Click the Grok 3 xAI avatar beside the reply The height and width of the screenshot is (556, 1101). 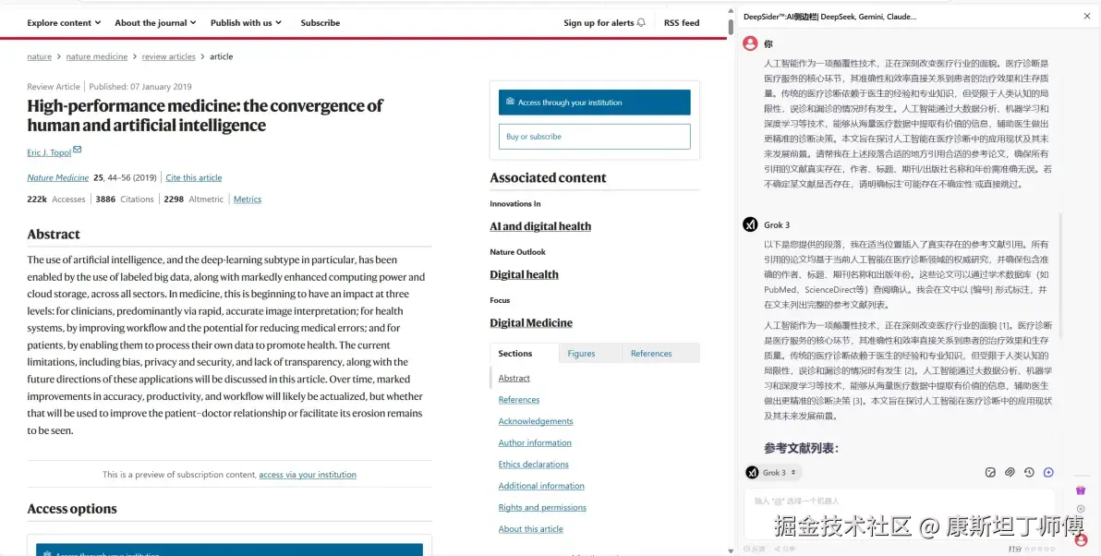coord(750,224)
